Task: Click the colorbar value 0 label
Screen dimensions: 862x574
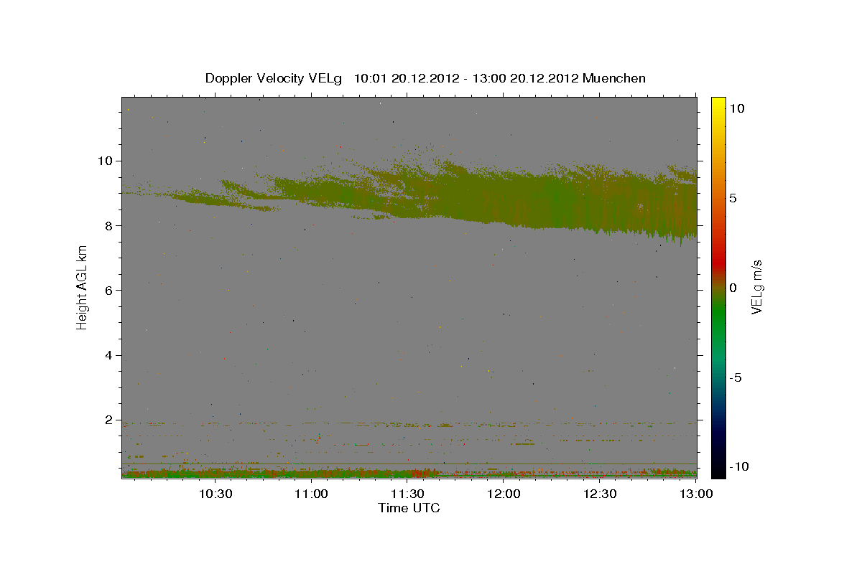Action: tap(733, 288)
